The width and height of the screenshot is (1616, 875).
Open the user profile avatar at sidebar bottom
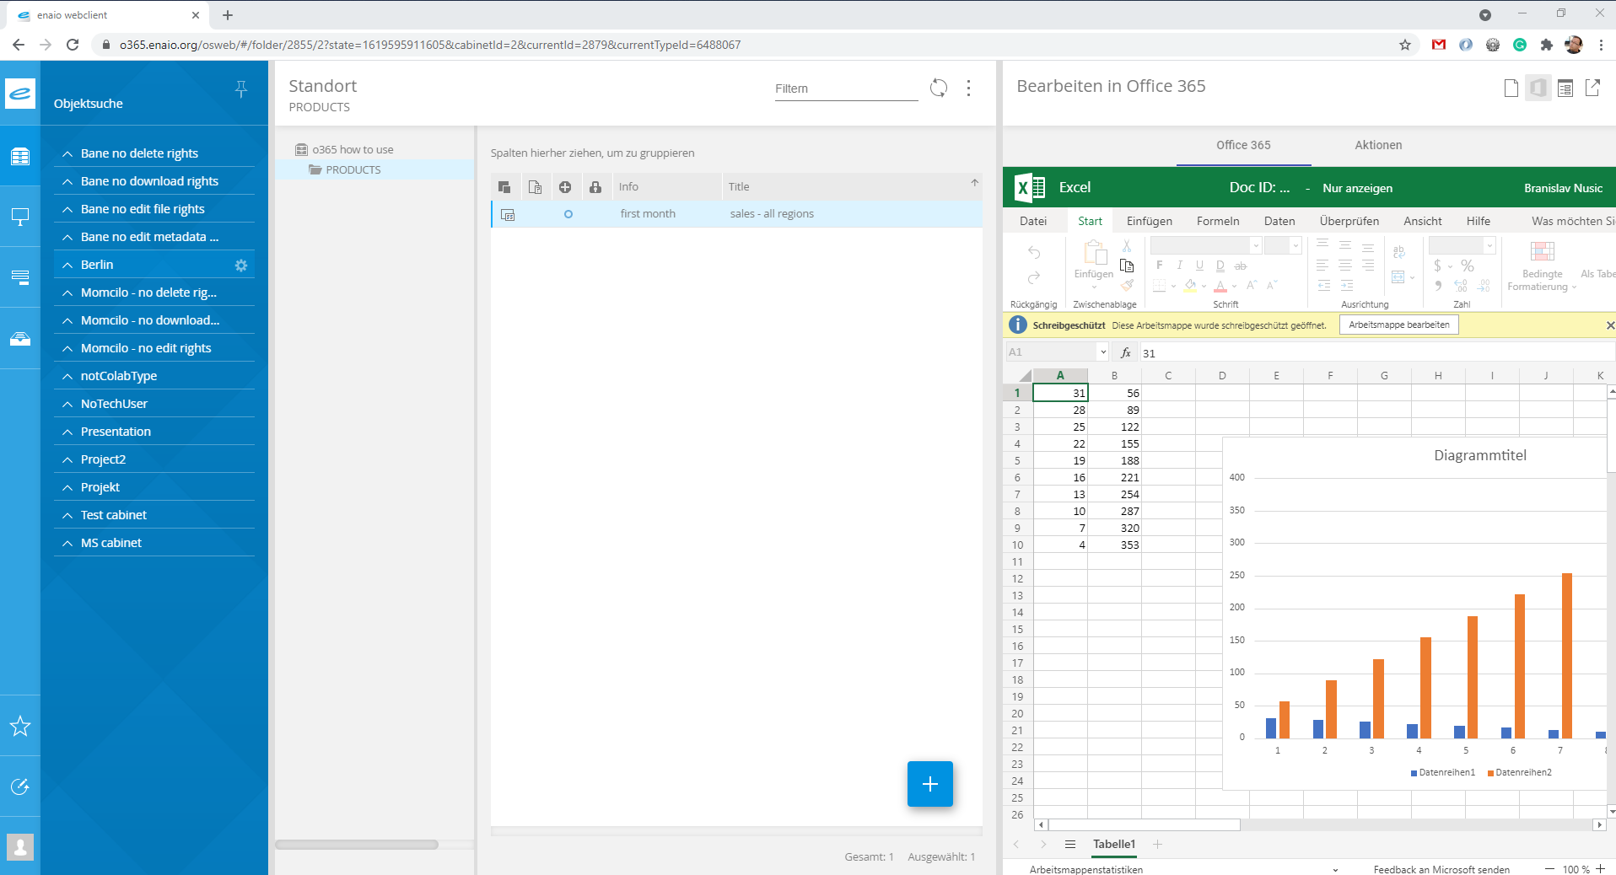pyautogui.click(x=20, y=846)
